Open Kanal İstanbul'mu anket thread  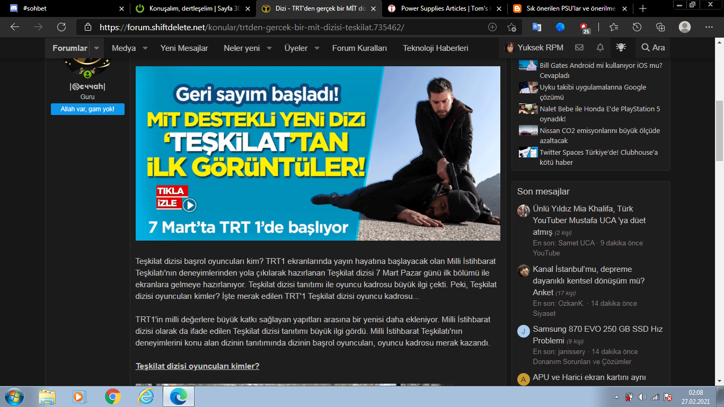(x=588, y=281)
